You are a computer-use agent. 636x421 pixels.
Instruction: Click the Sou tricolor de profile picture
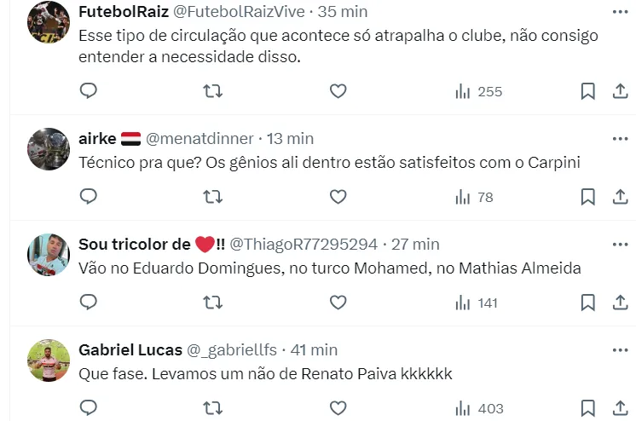pyautogui.click(x=49, y=255)
